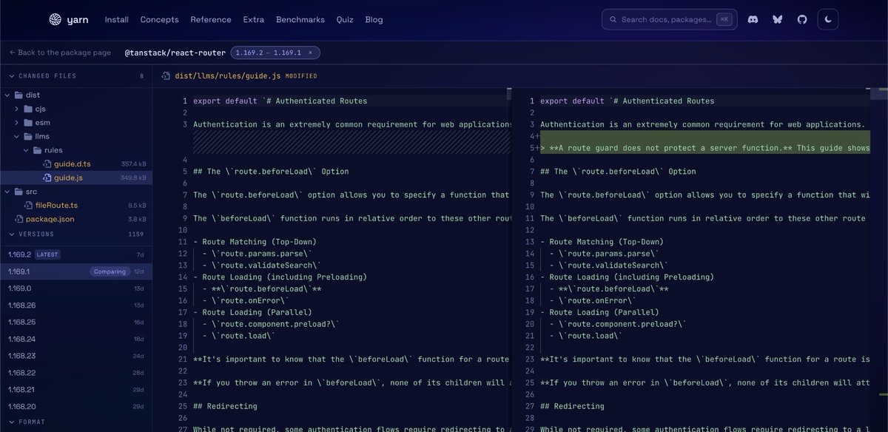This screenshot has width=888, height=432.
Task: Click file icon beside dist/llms/rules/guide.js header
Action: (x=166, y=75)
